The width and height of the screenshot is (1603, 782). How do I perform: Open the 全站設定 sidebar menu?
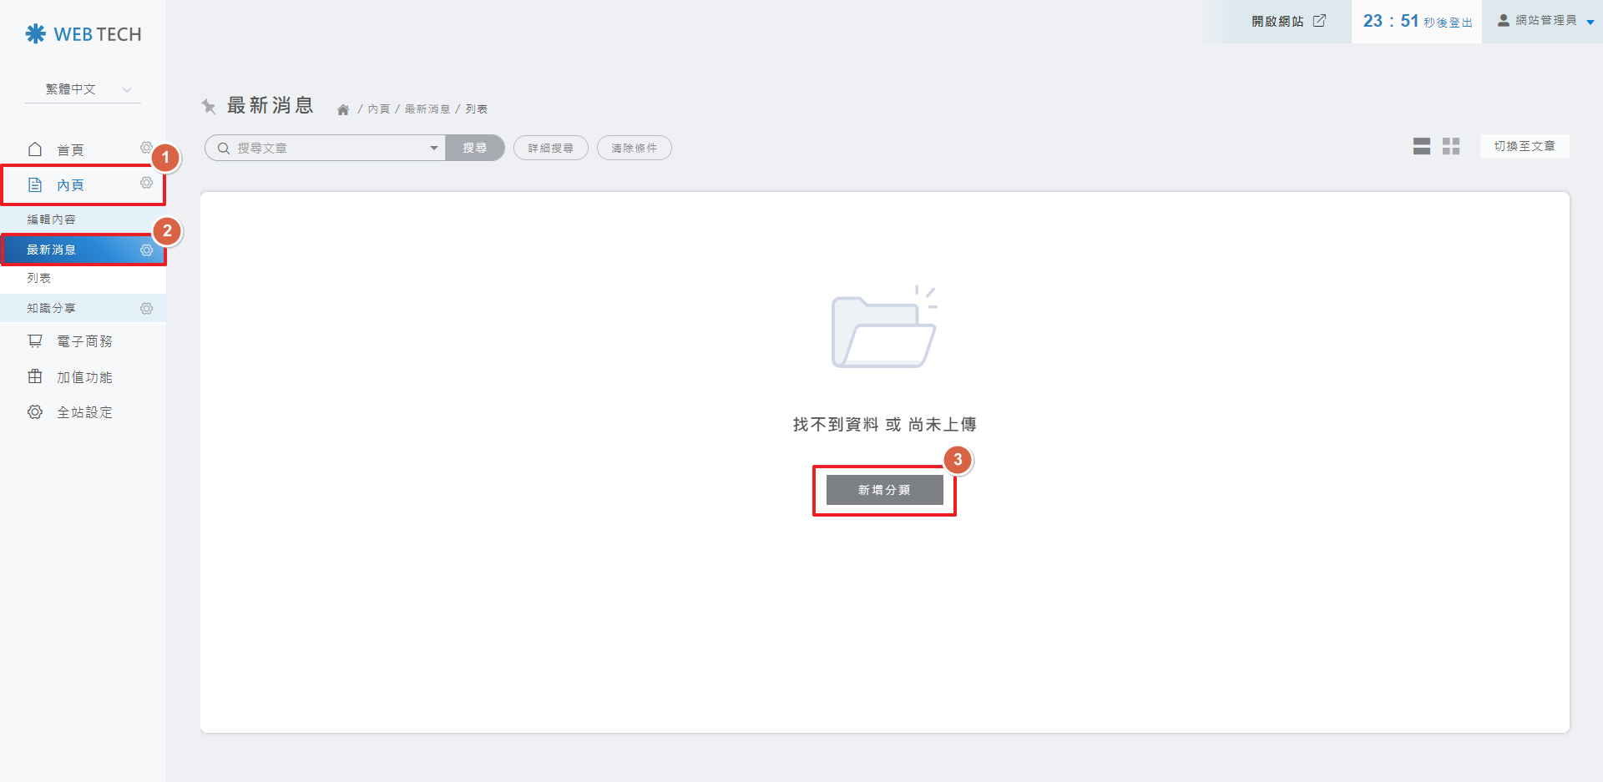83,412
